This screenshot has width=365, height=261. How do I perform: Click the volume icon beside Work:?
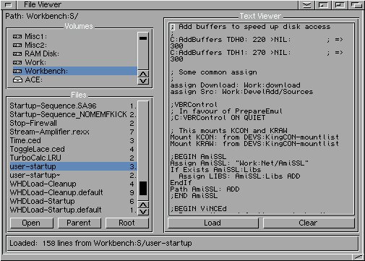coord(17,63)
